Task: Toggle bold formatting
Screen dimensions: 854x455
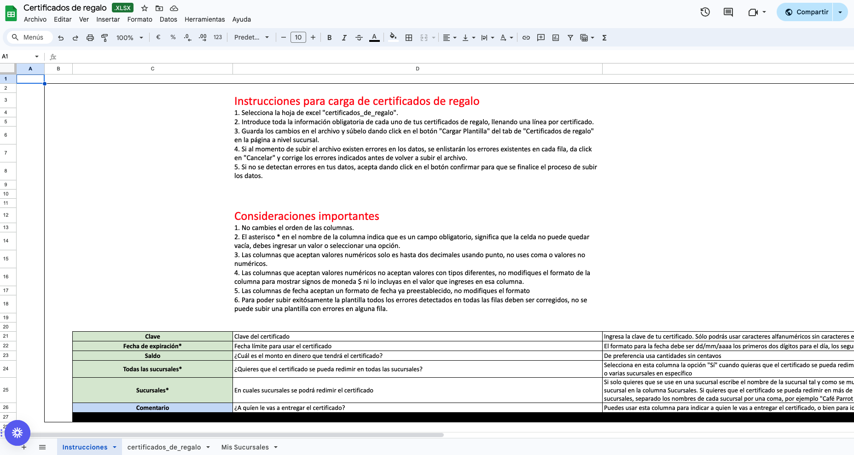Action: (x=330, y=38)
